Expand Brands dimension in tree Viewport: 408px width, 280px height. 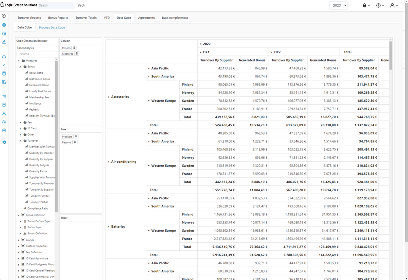point(19,240)
